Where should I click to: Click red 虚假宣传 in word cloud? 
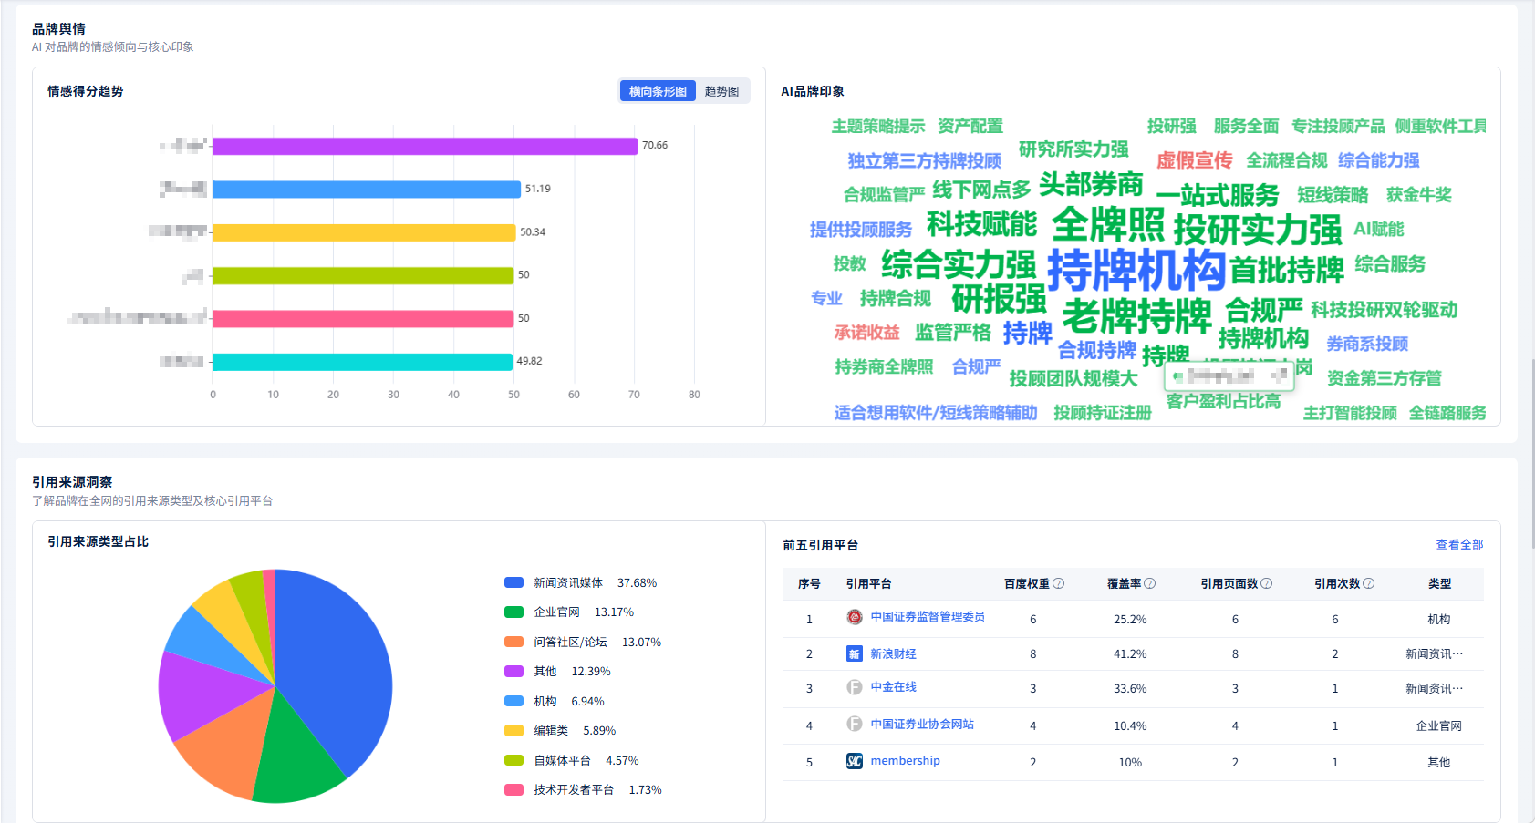[1195, 160]
